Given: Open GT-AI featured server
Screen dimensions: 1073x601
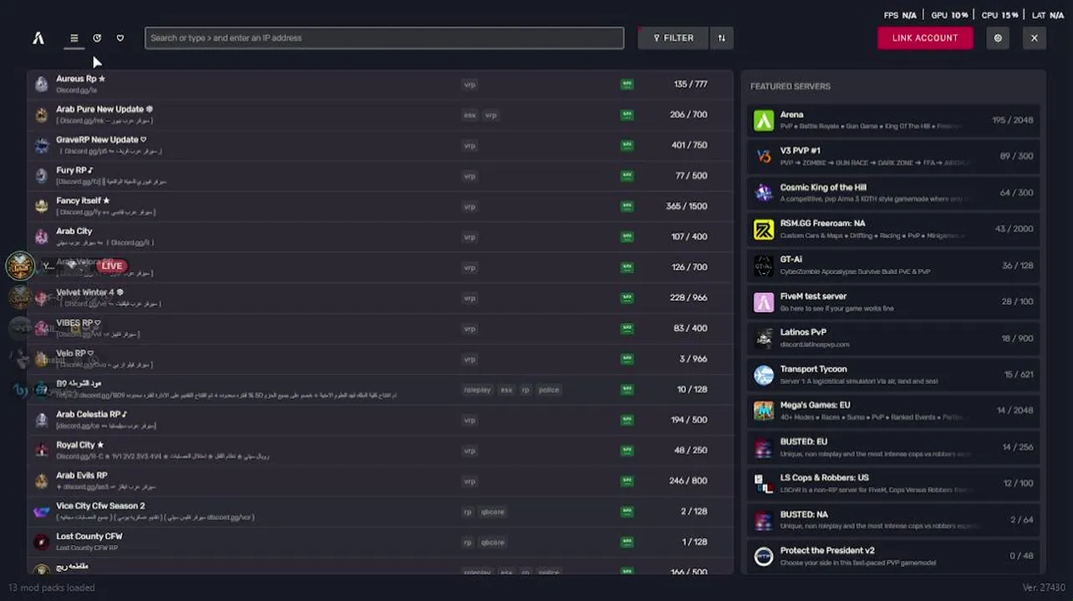Looking at the screenshot, I should click(892, 265).
